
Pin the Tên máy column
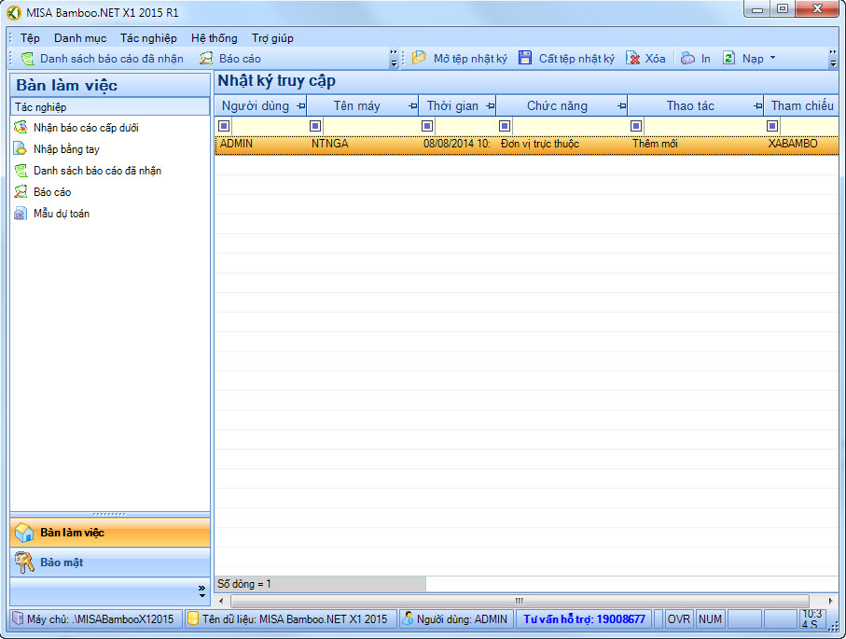click(413, 106)
